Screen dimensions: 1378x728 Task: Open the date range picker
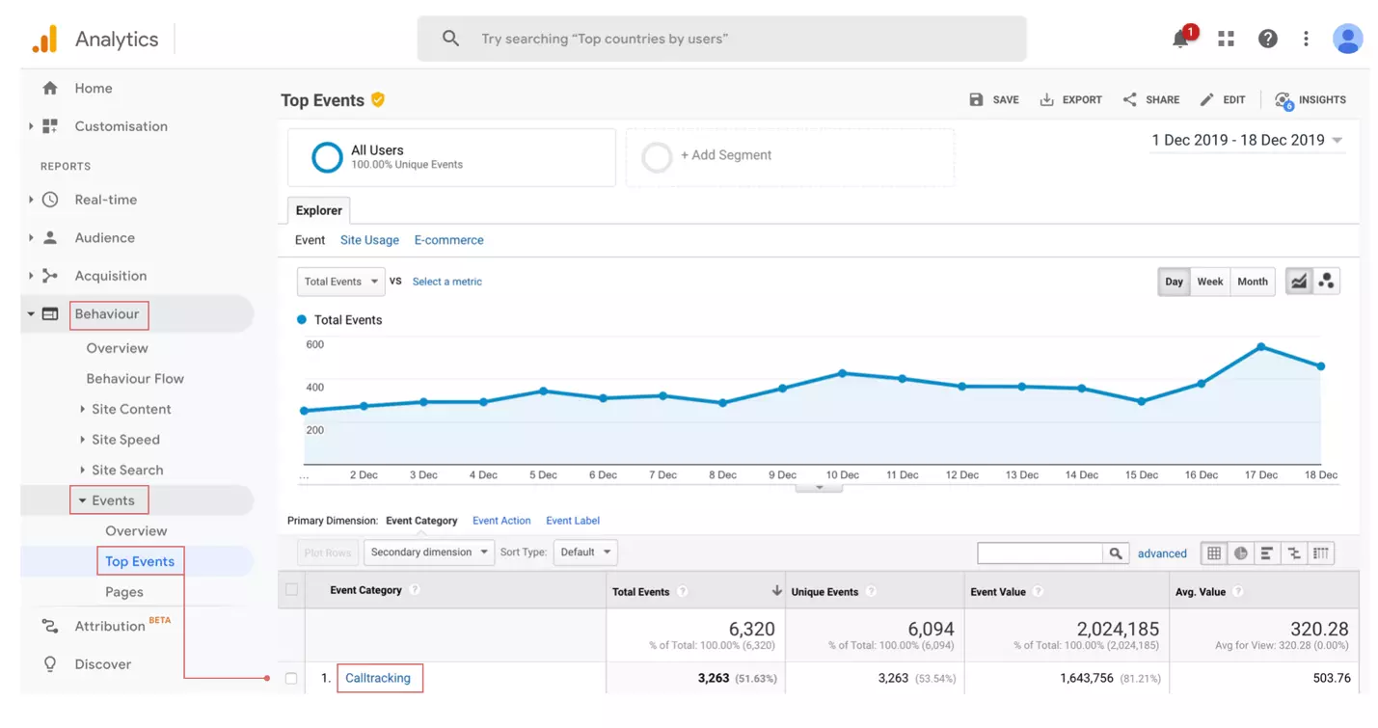1247,141
